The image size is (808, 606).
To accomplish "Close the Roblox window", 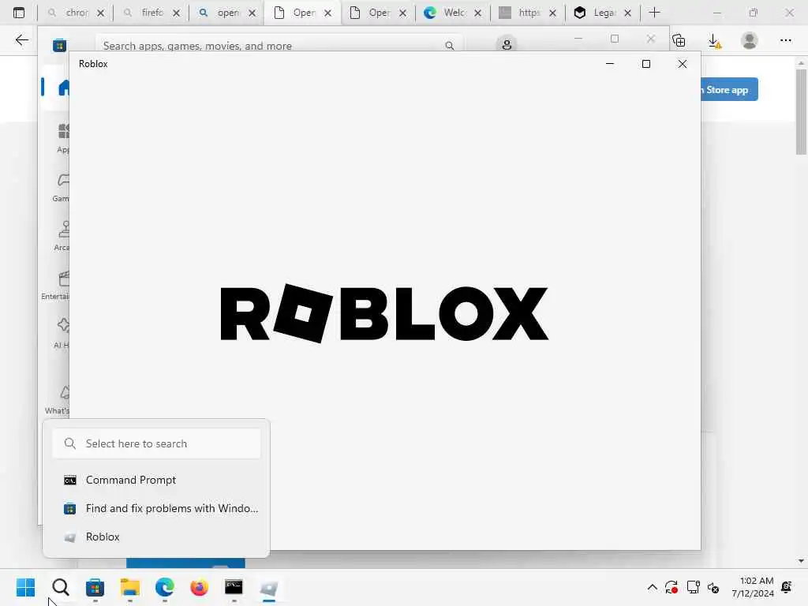I will 683,64.
